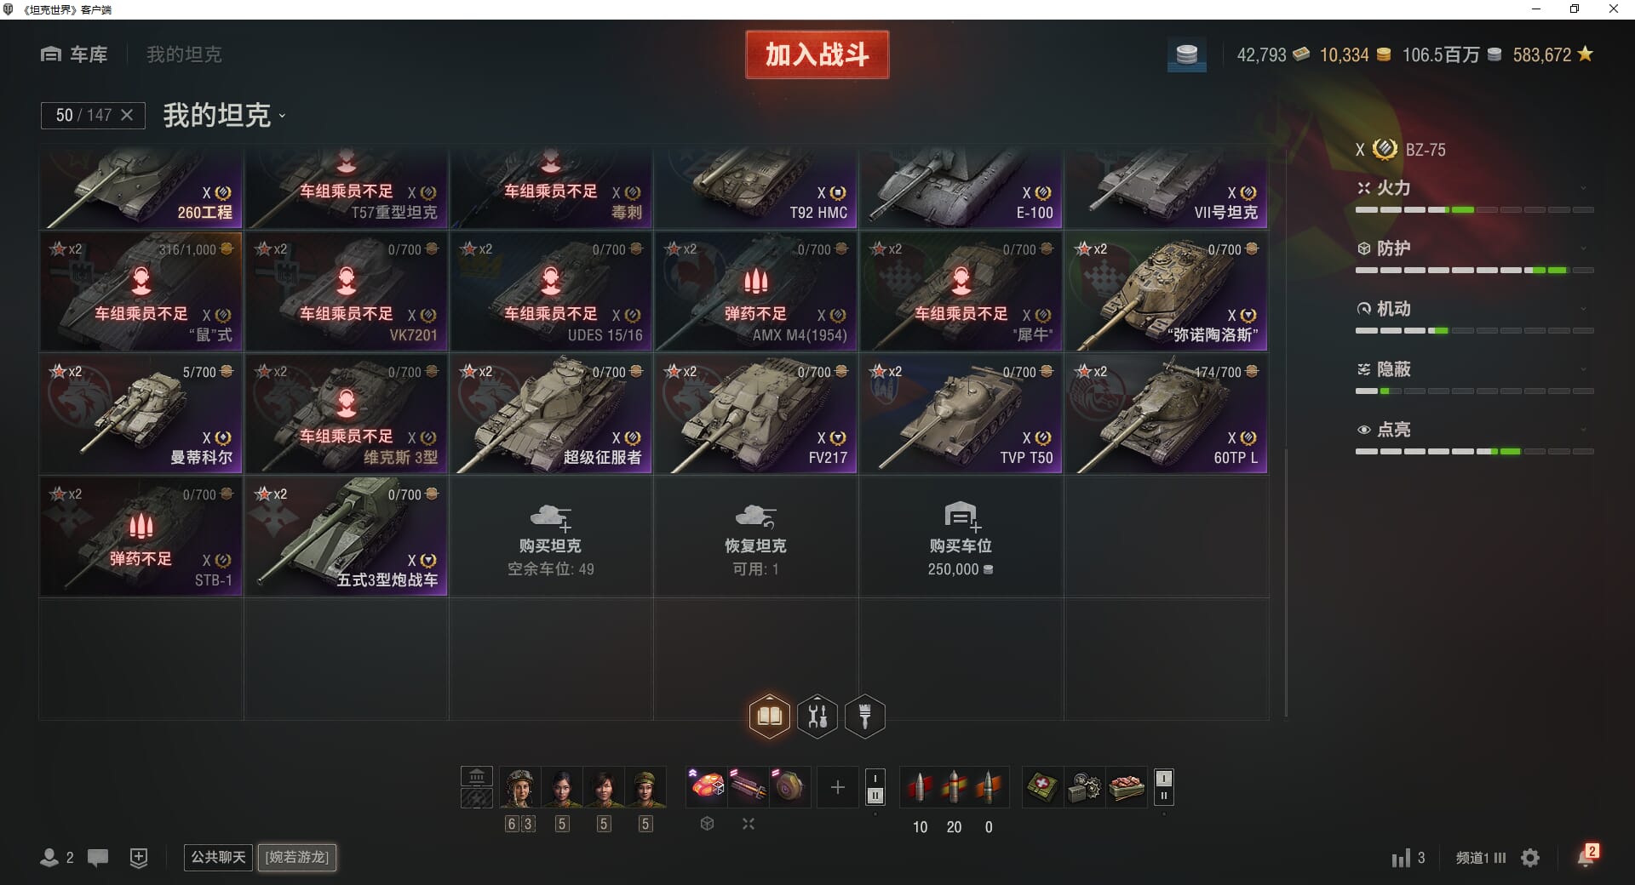Click the 加入战斗 battle button
The image size is (1635, 885).
(817, 54)
